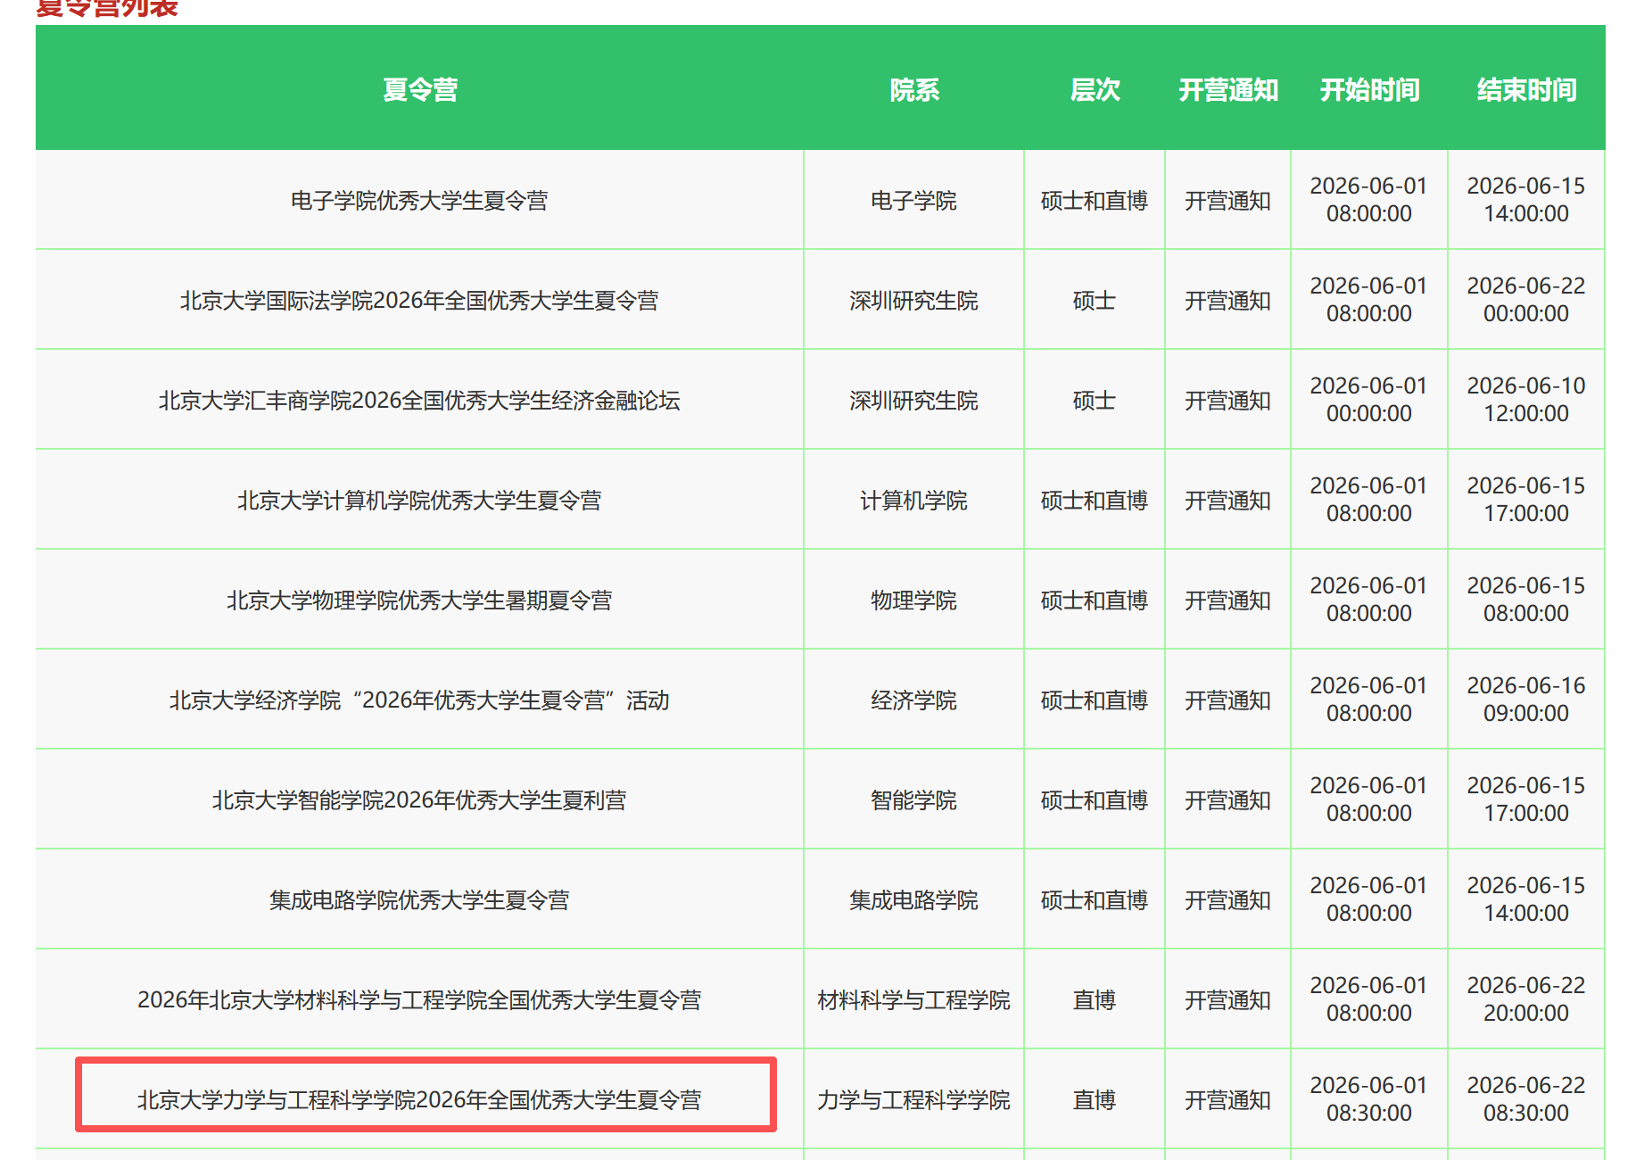This screenshot has height=1160, width=1636.
Task: Open 集成电路学院优秀大学生夏令营 entry
Action: (x=419, y=900)
